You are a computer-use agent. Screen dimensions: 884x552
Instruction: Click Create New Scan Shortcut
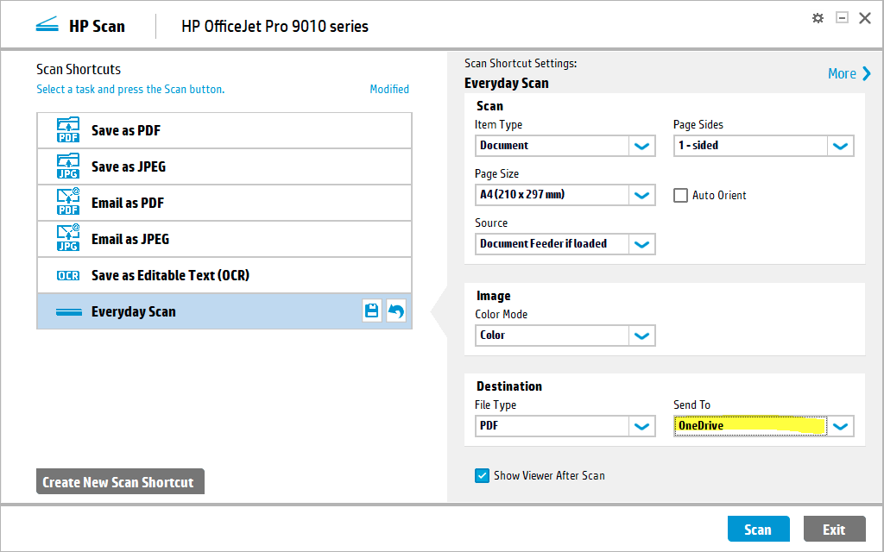120,481
